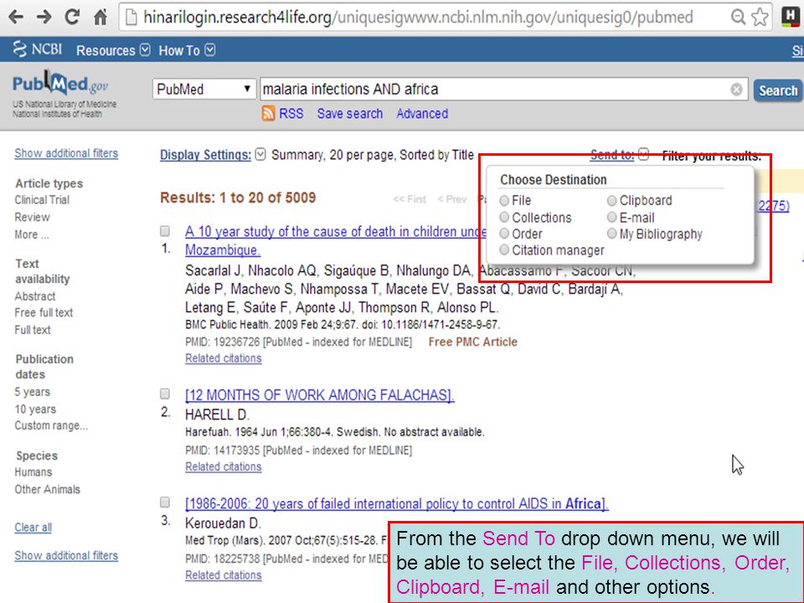
Task: Choose the Order radio button
Action: point(504,234)
